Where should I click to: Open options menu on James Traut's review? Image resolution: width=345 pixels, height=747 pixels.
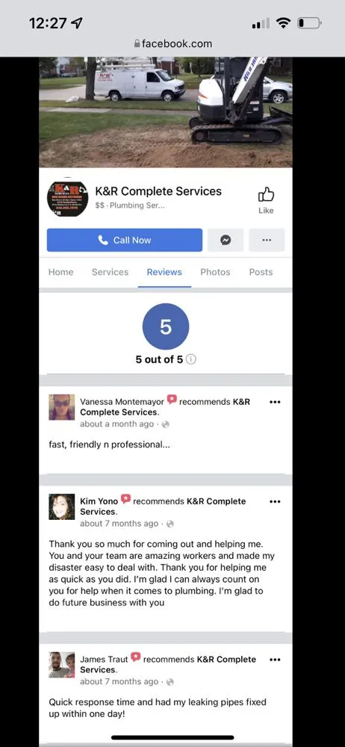275,660
